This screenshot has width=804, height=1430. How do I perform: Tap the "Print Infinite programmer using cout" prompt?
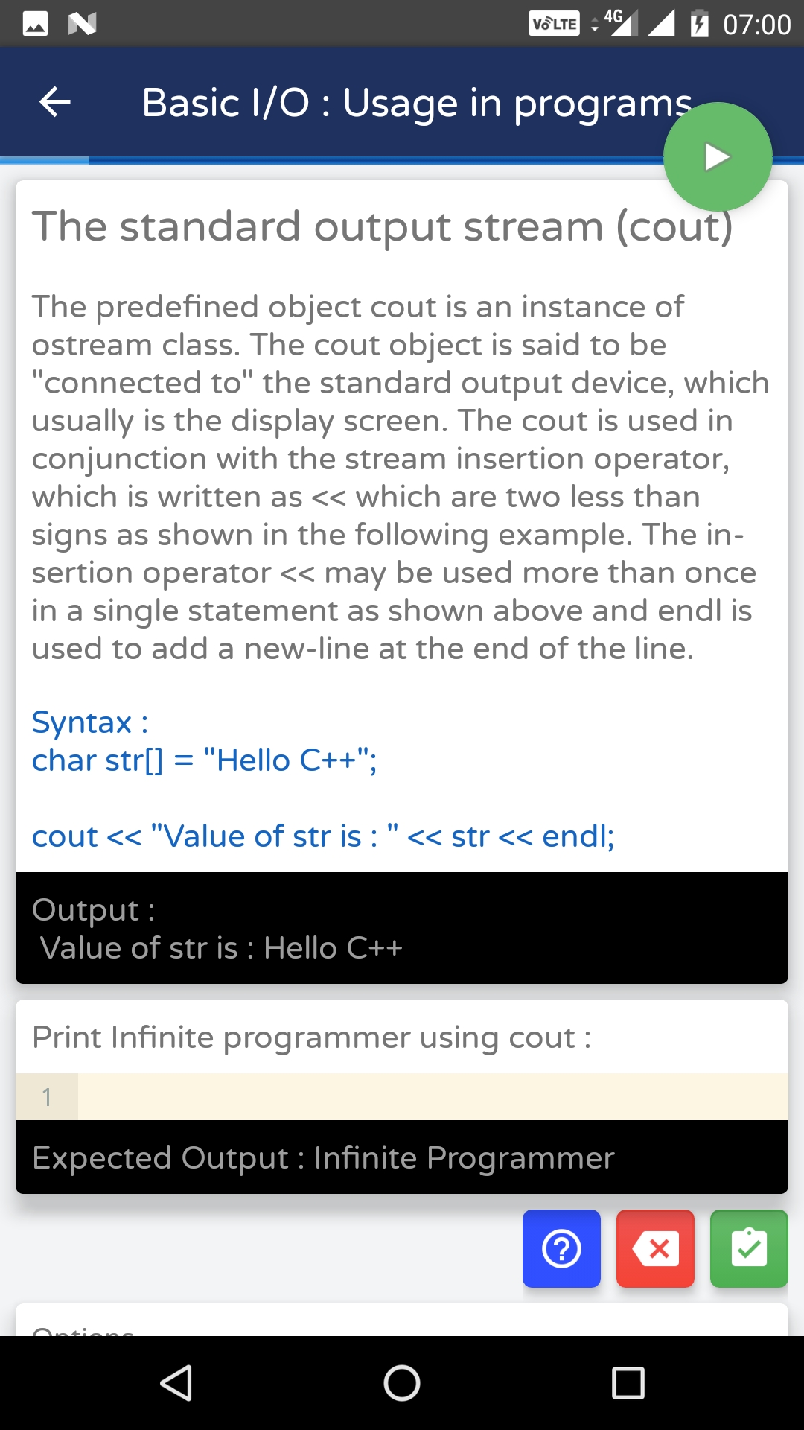click(312, 1037)
